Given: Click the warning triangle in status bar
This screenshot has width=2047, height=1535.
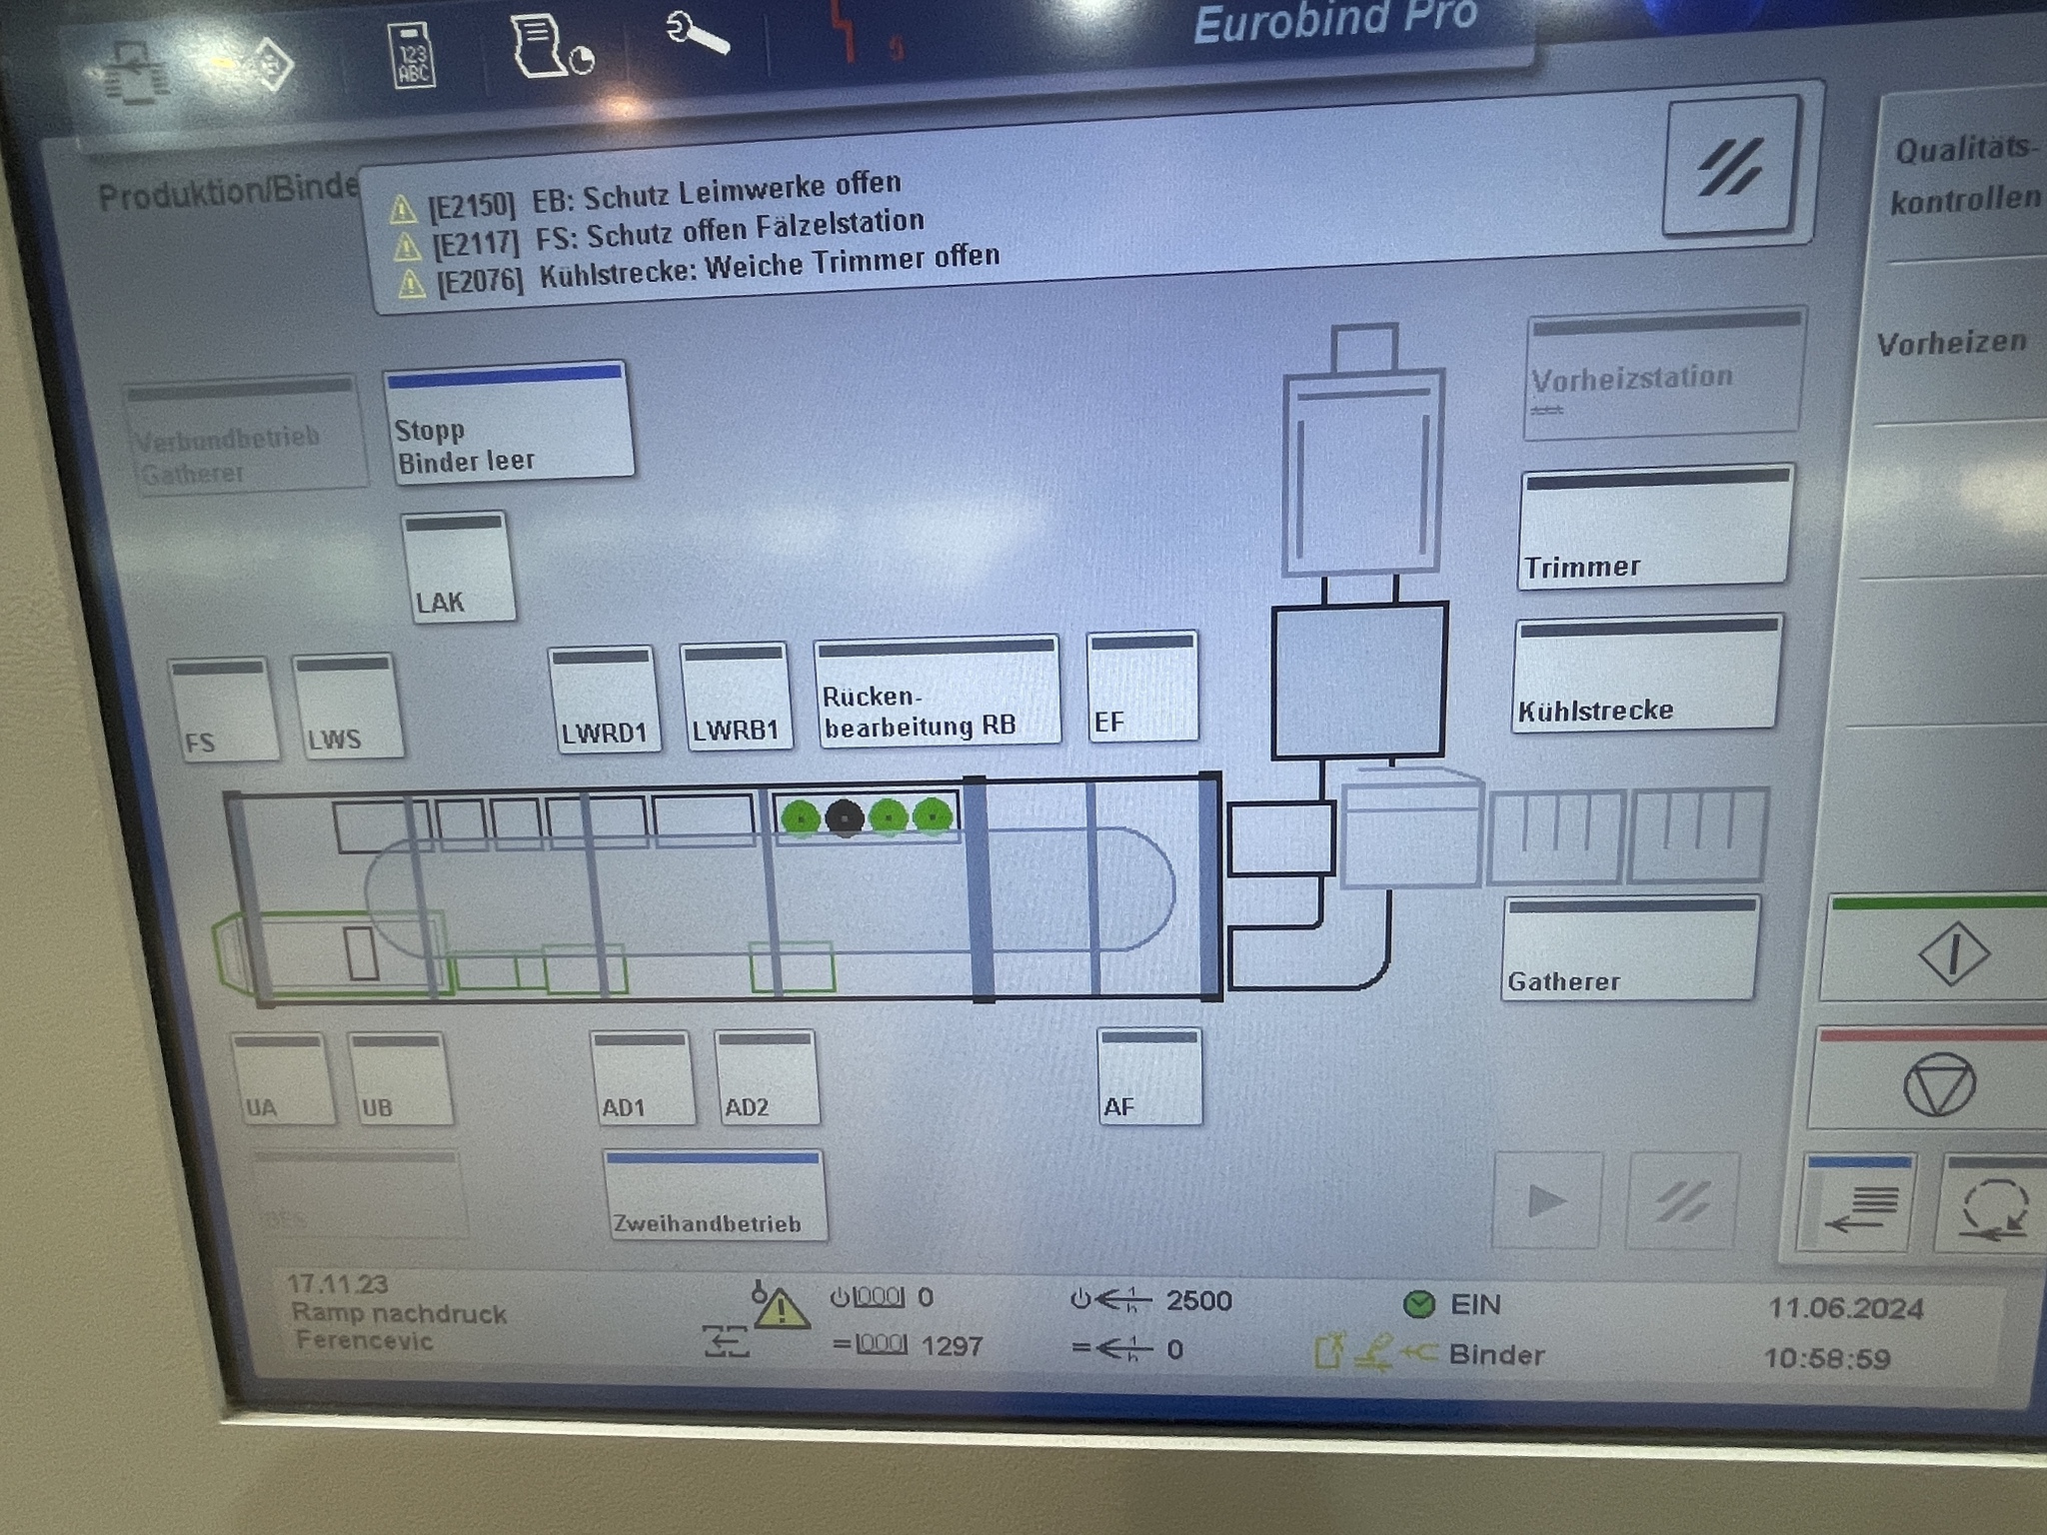Looking at the screenshot, I should click(x=782, y=1308).
